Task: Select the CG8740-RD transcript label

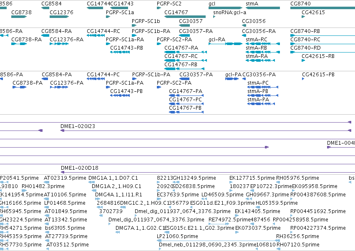Action: click(x=305, y=48)
